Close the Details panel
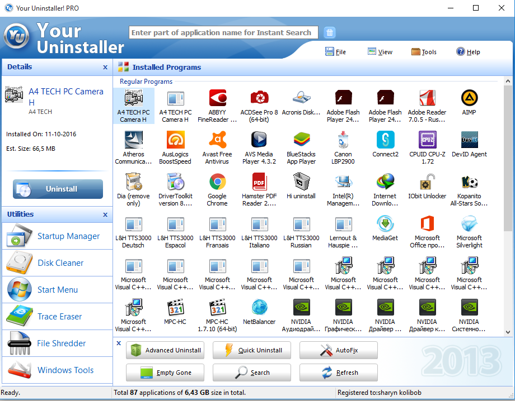The image size is (515, 401). [x=105, y=67]
